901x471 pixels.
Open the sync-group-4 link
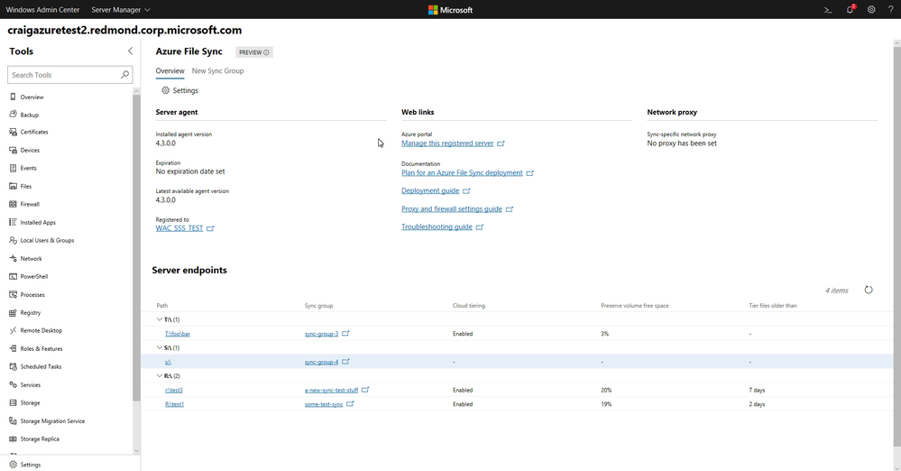[321, 363]
